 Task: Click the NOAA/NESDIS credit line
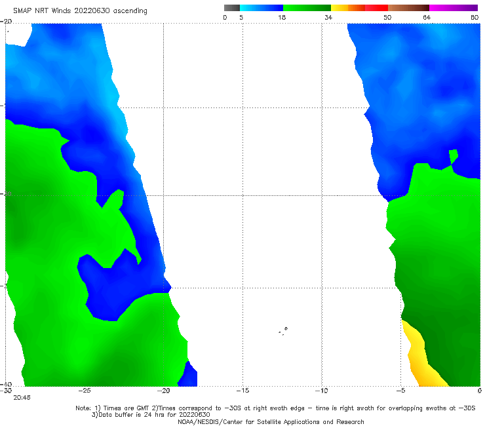[271, 421]
